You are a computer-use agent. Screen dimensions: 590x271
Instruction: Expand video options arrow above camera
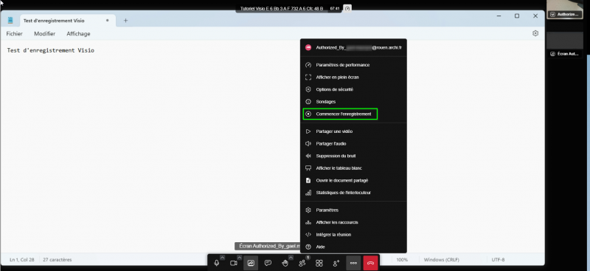[240, 258]
